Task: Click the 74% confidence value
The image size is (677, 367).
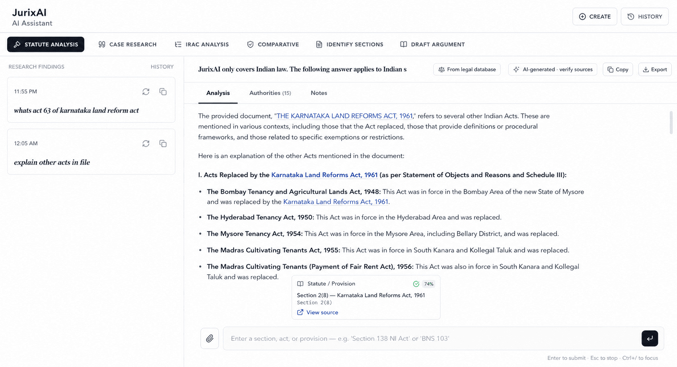Action: coord(429,284)
